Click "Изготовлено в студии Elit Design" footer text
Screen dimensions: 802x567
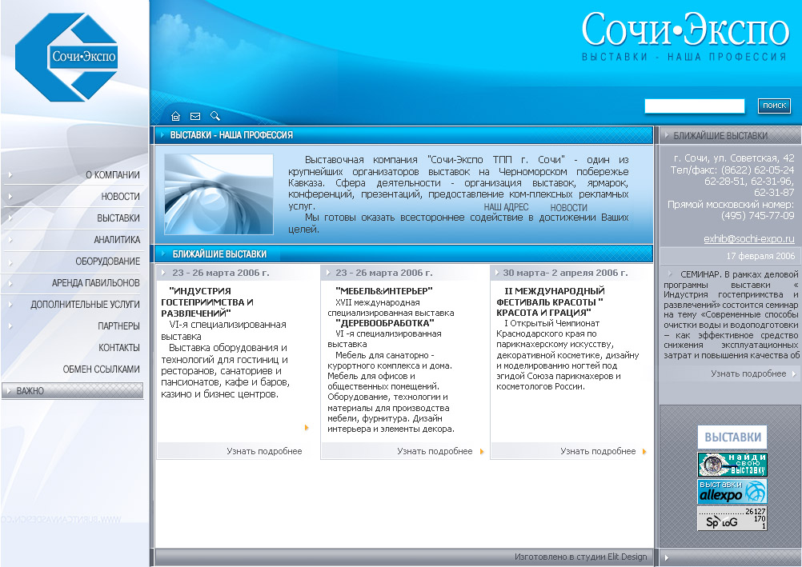[x=580, y=557]
